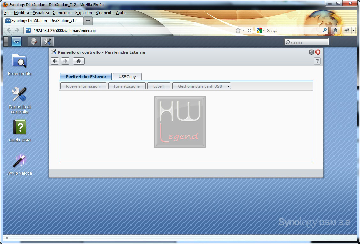Open the Browser file desktop icon
Image resolution: width=360 pixels, height=244 pixels.
20,65
